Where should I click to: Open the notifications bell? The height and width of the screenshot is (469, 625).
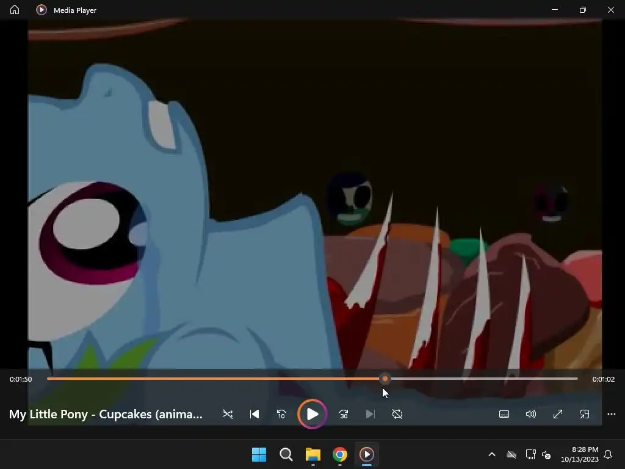click(x=609, y=454)
